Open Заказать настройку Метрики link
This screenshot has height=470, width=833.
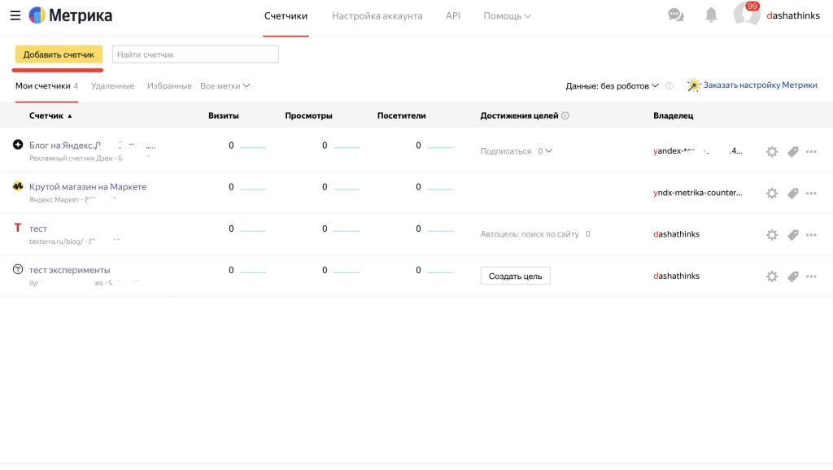pos(759,85)
